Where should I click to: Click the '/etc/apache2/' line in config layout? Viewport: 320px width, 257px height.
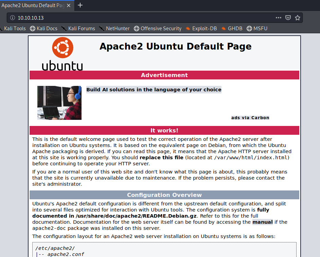55,248
